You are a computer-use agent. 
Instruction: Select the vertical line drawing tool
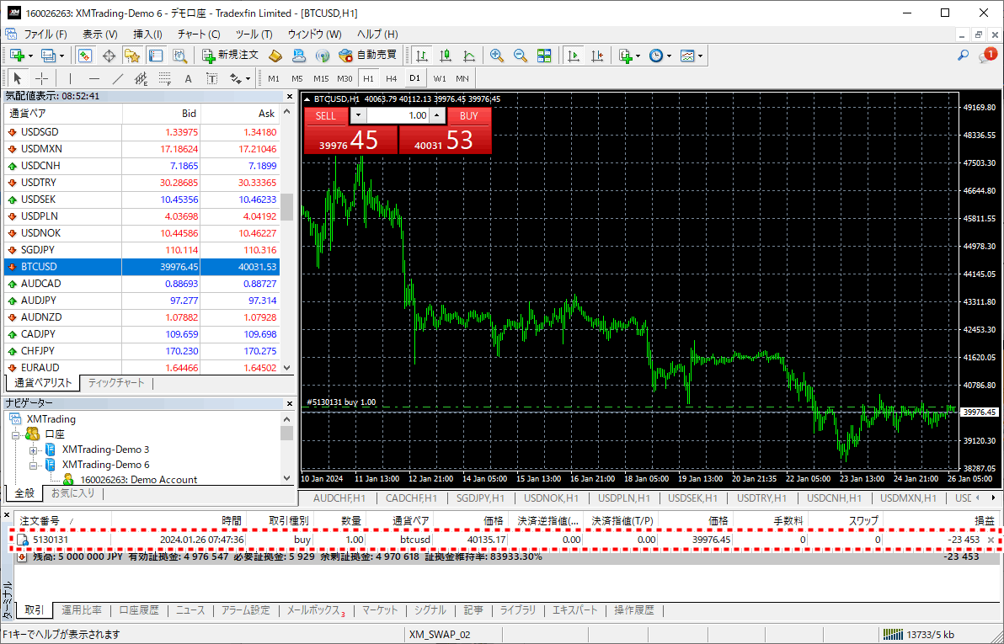pyautogui.click(x=70, y=79)
